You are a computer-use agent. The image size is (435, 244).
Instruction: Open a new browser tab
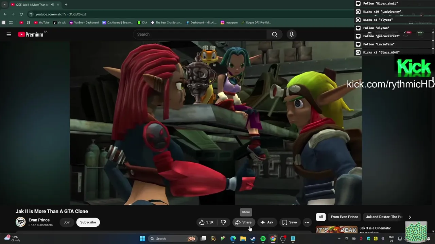[x=66, y=5]
